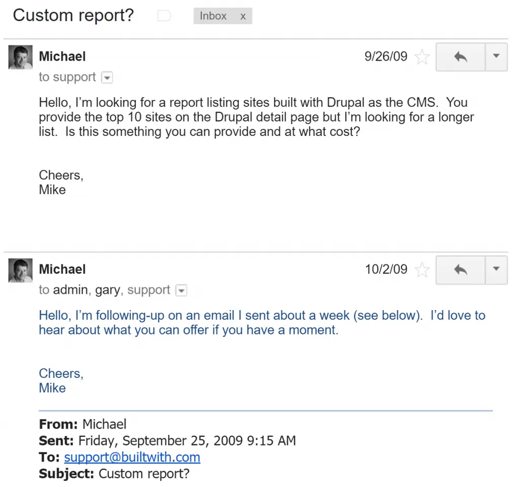Open more options dropdown for second email
Screen dimensions: 519x487
pyautogui.click(x=496, y=270)
